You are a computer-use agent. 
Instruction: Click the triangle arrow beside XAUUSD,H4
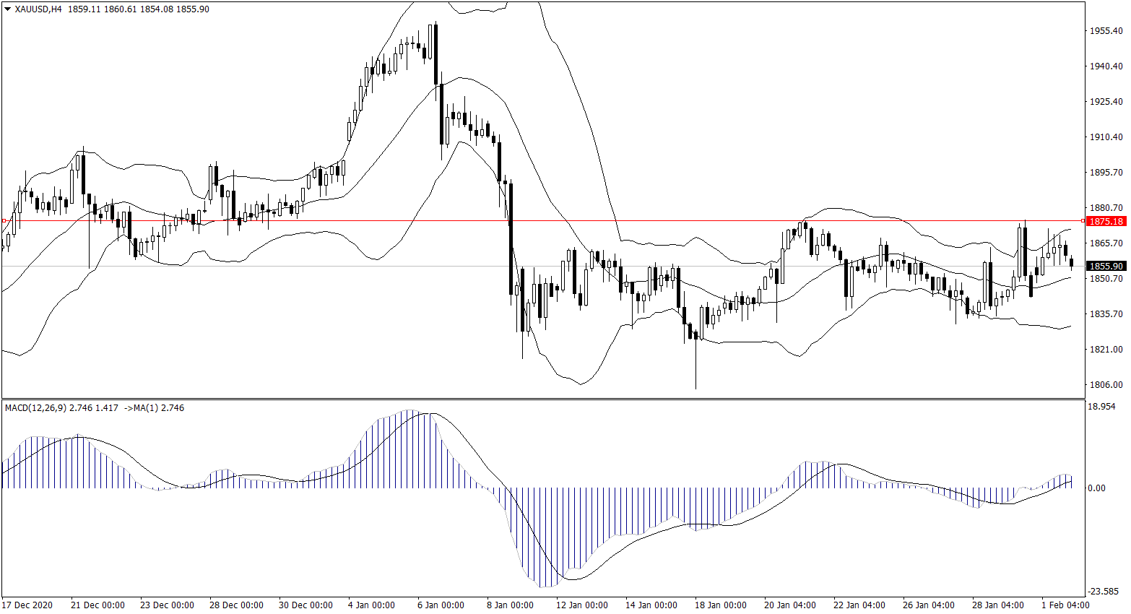(x=8, y=9)
